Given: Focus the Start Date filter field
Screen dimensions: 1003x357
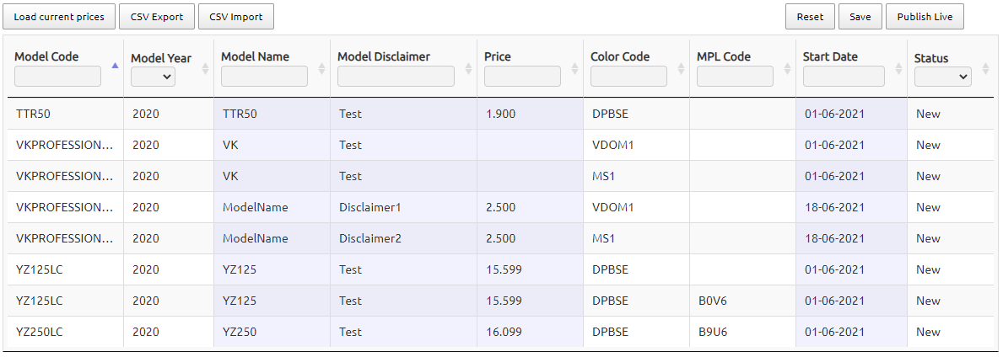Looking at the screenshot, I should coord(844,76).
